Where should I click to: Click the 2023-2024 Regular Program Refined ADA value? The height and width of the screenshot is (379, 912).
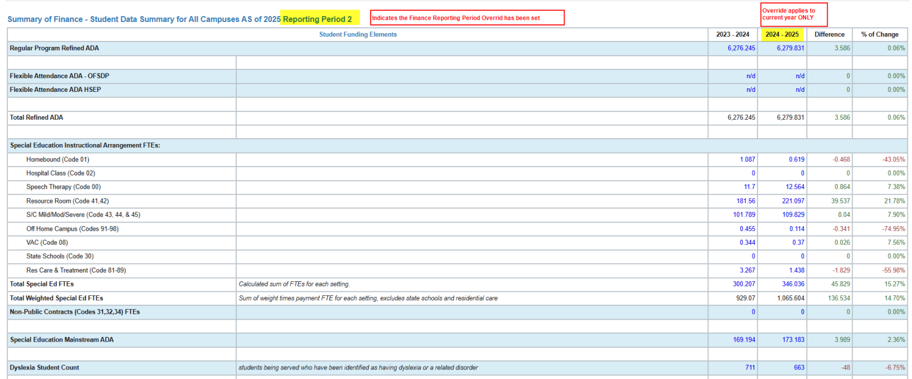point(741,48)
